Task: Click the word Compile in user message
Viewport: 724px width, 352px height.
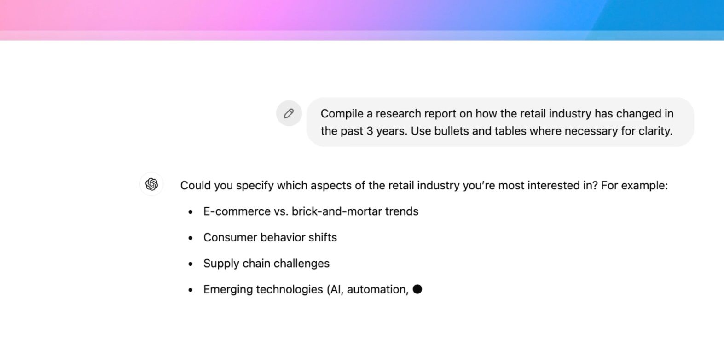Action: pyautogui.click(x=342, y=114)
